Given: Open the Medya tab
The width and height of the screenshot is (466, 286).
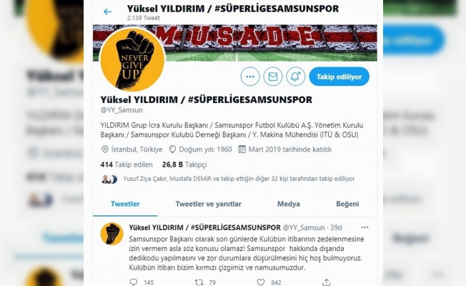Looking at the screenshot, I should pos(289,204).
